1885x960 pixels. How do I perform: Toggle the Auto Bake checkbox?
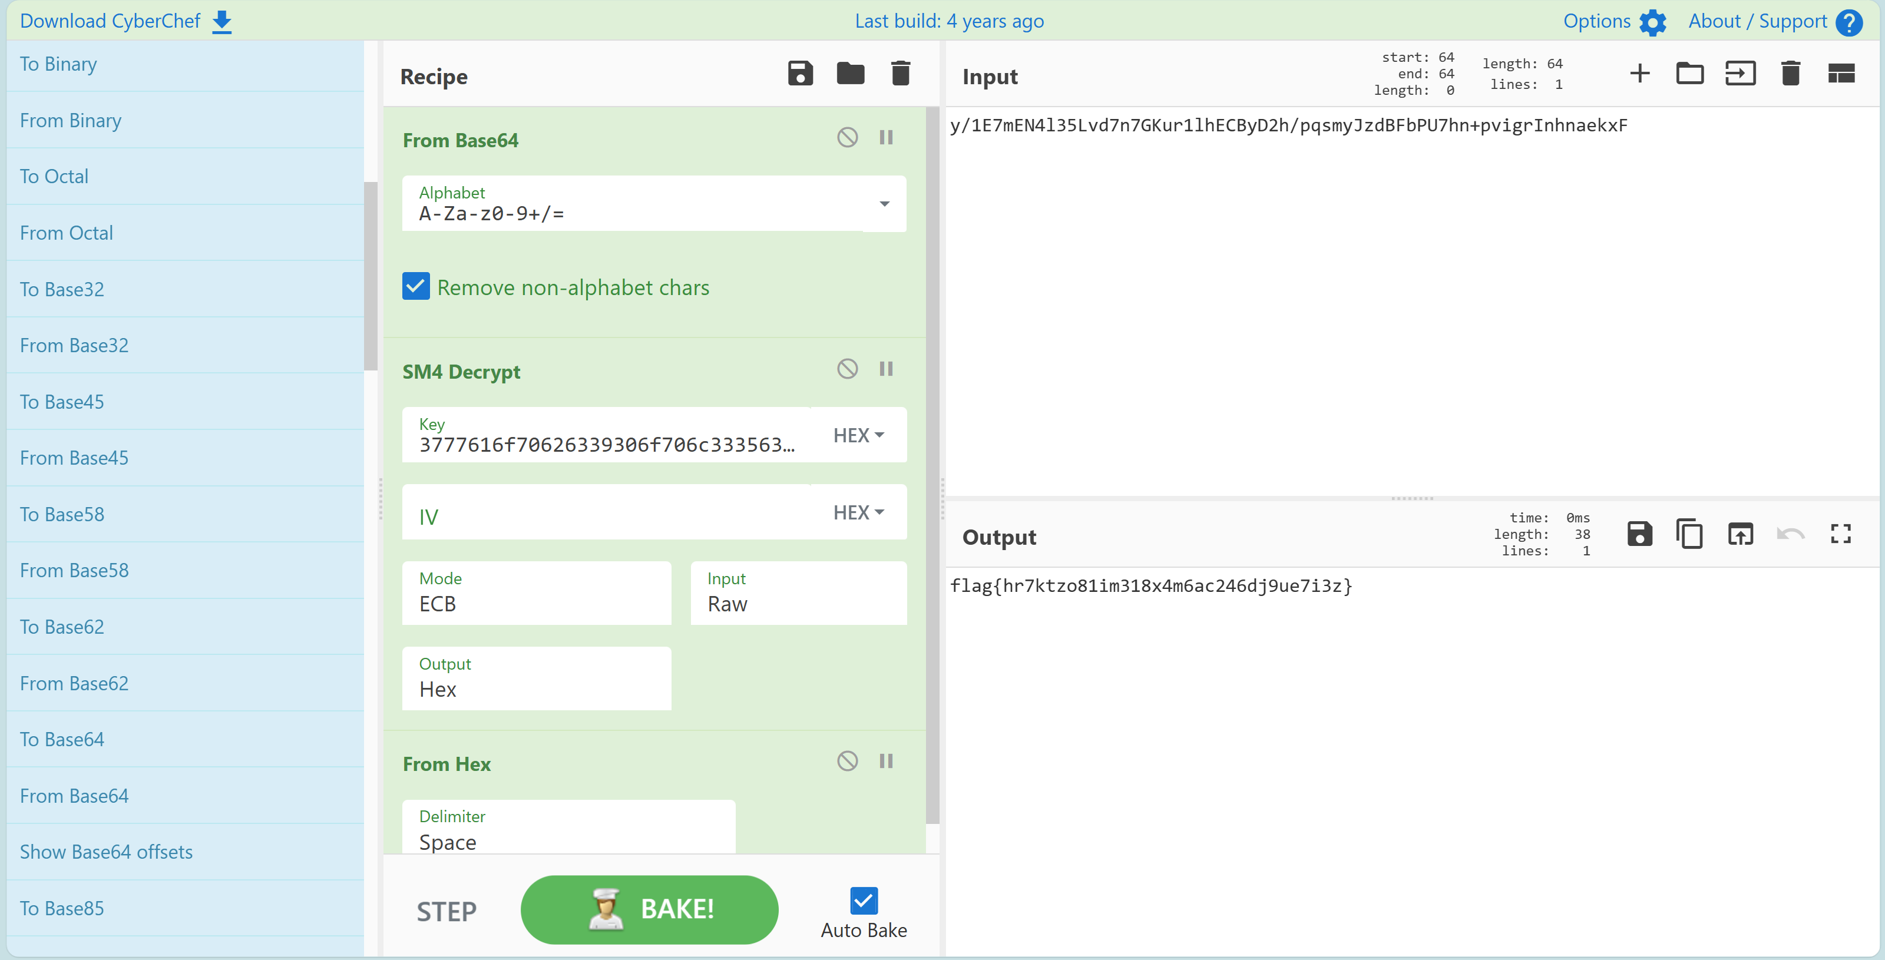point(864,901)
